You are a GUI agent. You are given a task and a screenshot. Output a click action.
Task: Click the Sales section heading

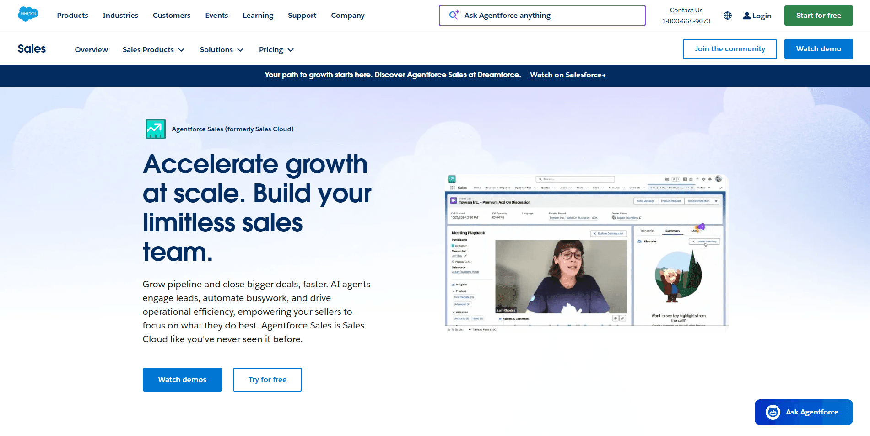click(32, 49)
